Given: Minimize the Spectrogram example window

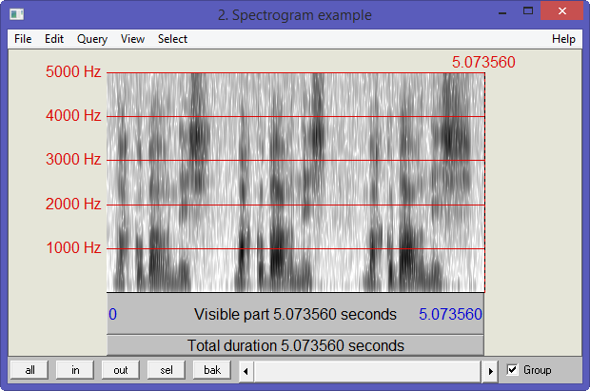Looking at the screenshot, I should coord(501,13).
